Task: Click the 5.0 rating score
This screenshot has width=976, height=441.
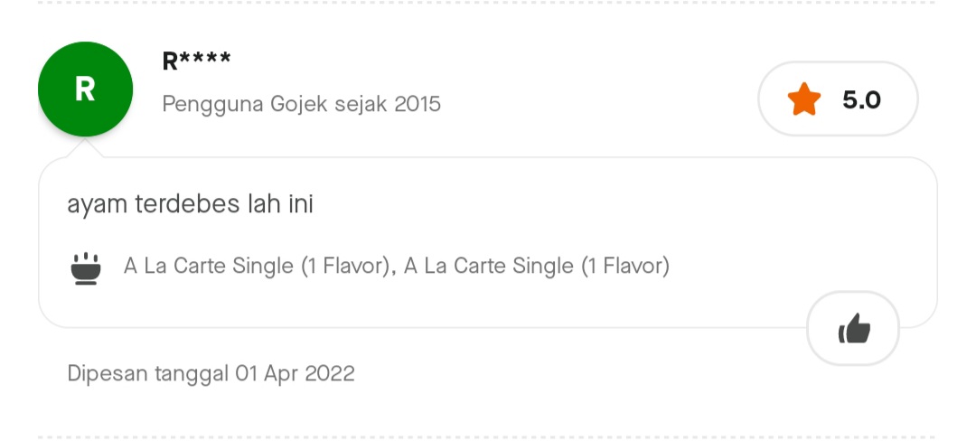Action: (861, 99)
